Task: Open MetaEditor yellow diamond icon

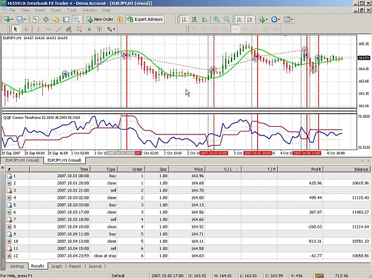Action: click(x=120, y=20)
